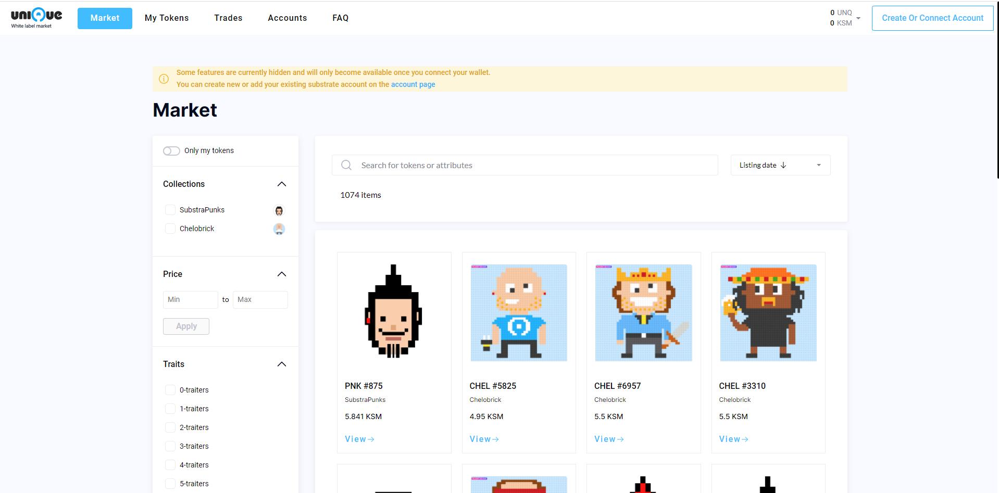Enable the 2-traiters trait checkbox
The image size is (999, 493).
coord(170,427)
